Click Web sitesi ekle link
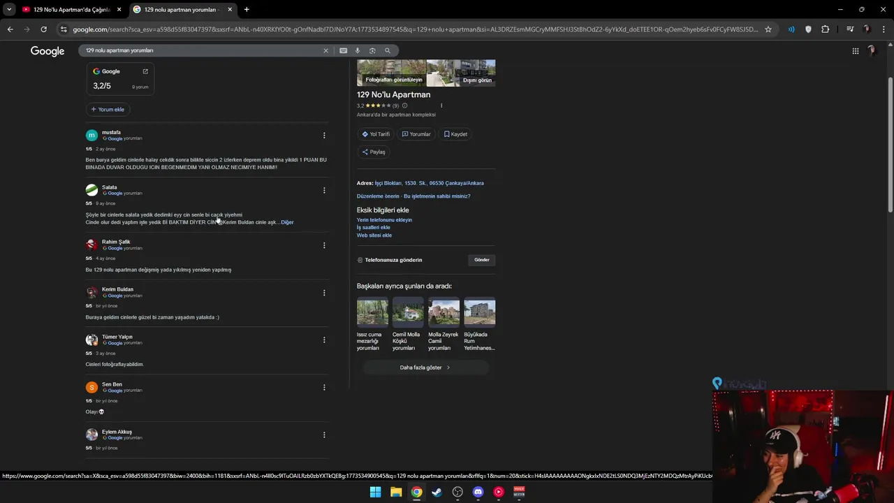This screenshot has width=894, height=503. tap(374, 235)
